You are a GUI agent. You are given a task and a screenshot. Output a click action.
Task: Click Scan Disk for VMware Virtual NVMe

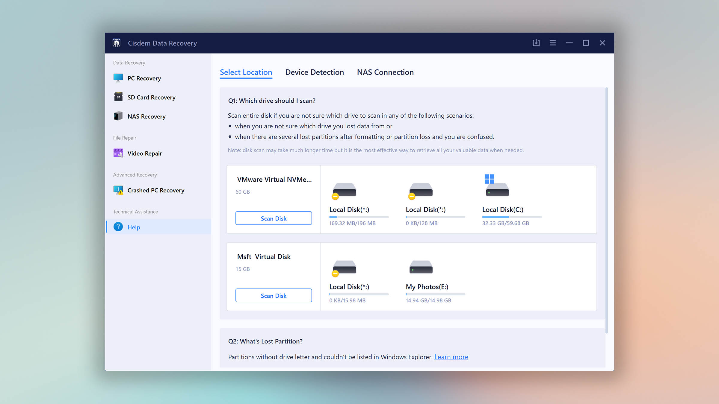point(274,218)
